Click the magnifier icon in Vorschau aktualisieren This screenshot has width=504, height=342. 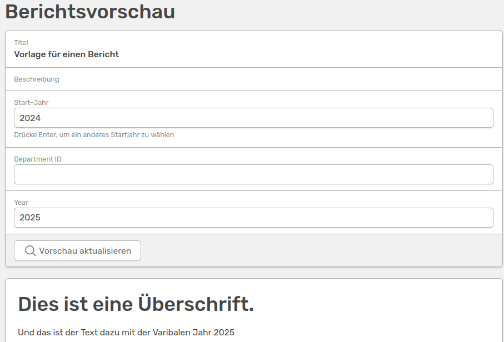click(30, 251)
